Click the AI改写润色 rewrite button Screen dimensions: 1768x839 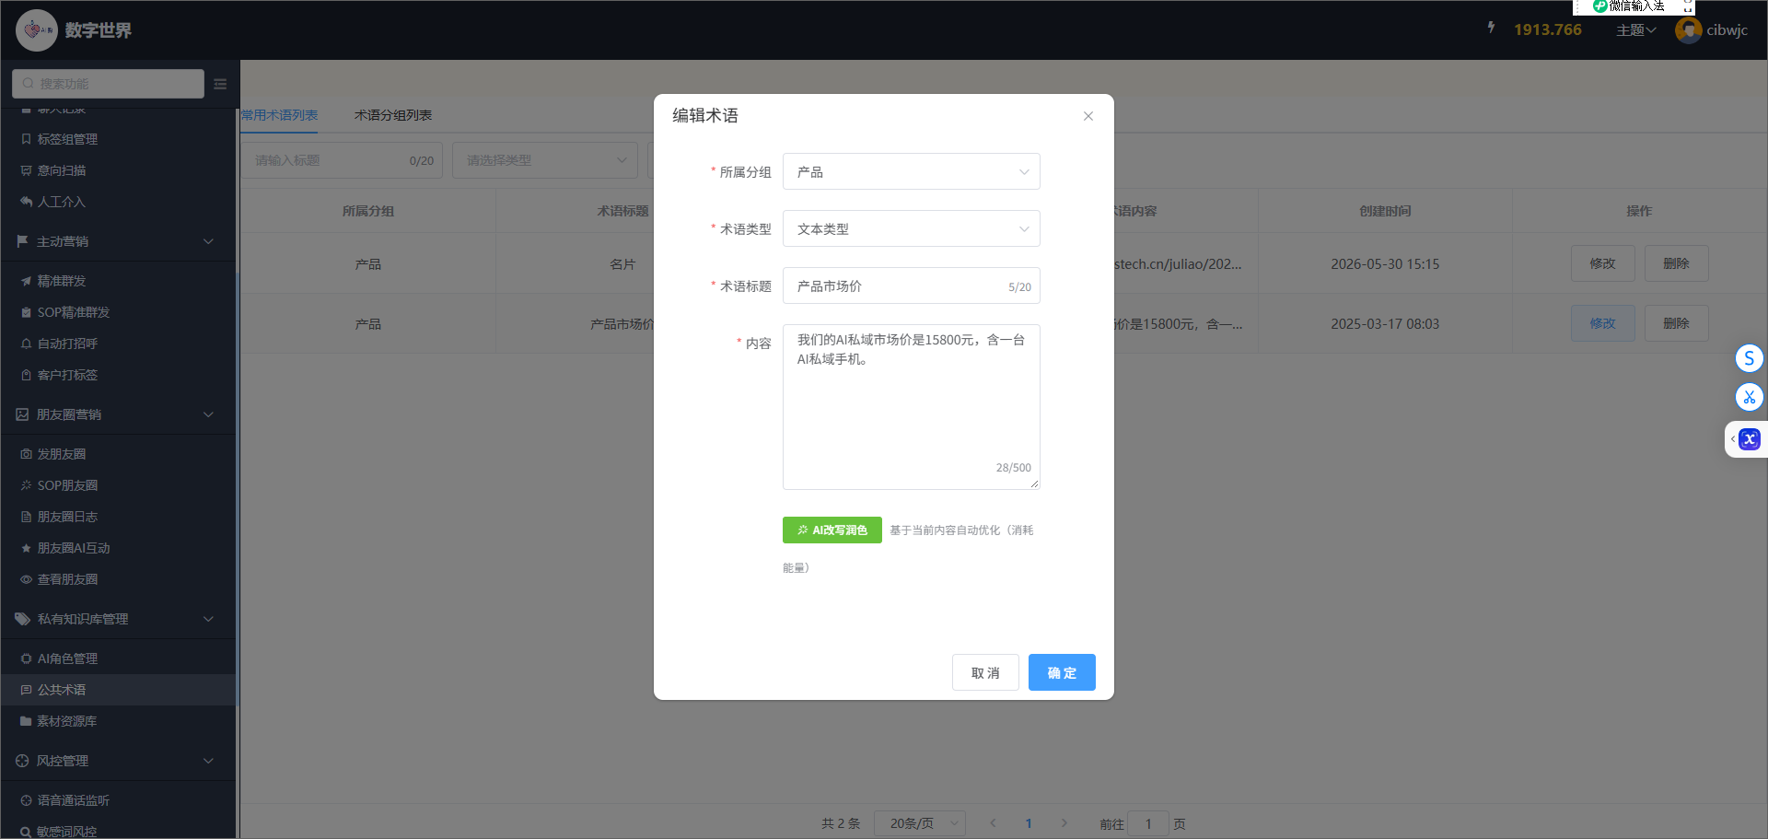pos(832,530)
